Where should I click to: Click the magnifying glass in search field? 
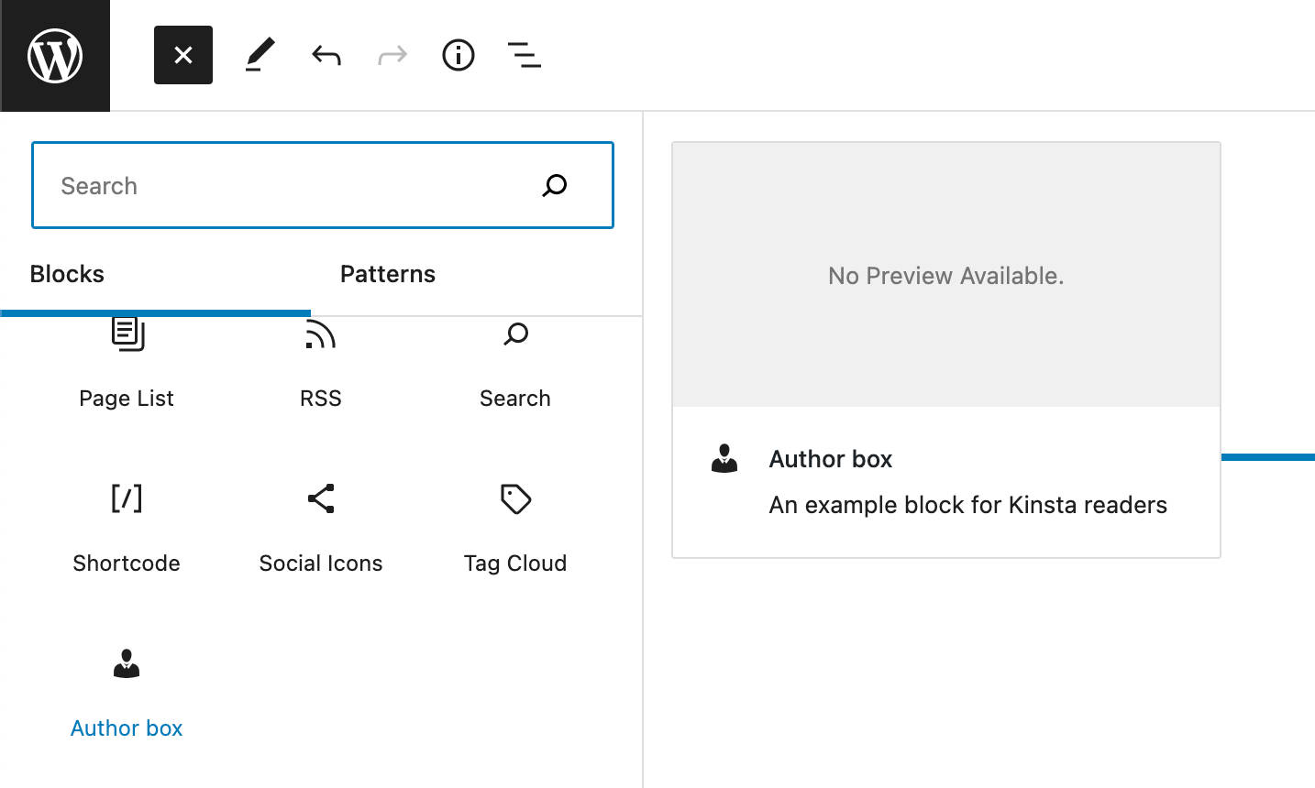click(554, 185)
